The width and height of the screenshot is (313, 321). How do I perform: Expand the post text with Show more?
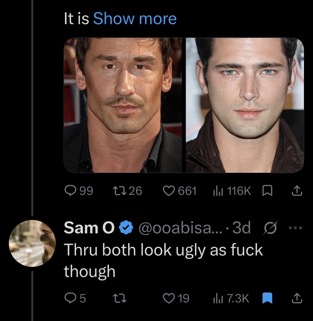point(135,19)
